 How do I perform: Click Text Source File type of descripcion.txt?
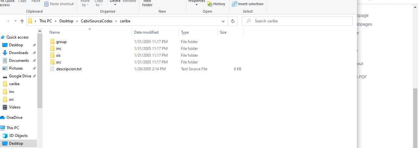[194, 69]
